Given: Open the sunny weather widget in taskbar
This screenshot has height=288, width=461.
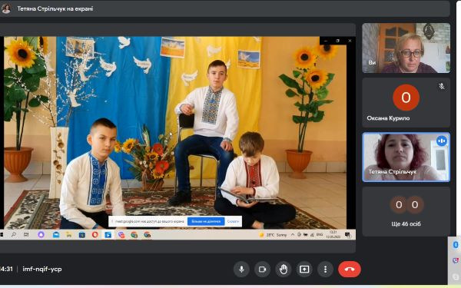Looking at the screenshot, I should click(x=273, y=235).
